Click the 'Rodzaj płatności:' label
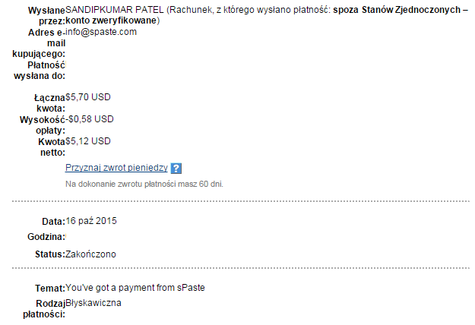Image resolution: width=475 pixels, height=325 pixels. 44,309
